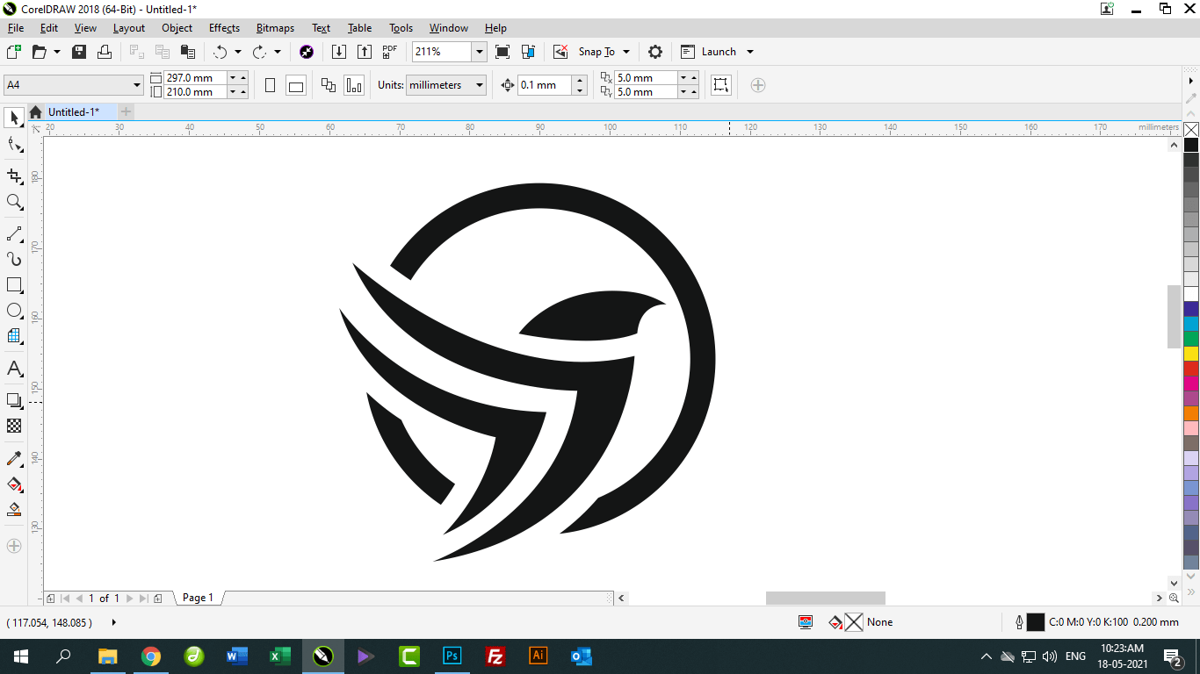Pick the yellow color swatch
The image size is (1200, 674).
[1191, 354]
